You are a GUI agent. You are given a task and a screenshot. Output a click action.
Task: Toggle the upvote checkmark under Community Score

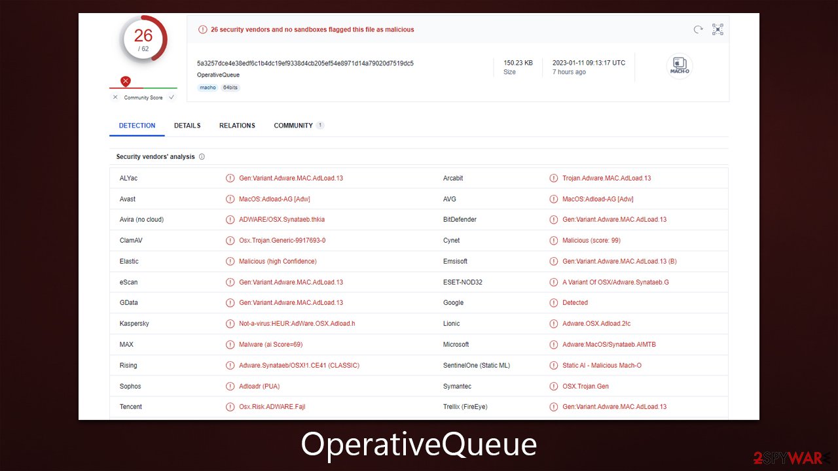(x=172, y=97)
